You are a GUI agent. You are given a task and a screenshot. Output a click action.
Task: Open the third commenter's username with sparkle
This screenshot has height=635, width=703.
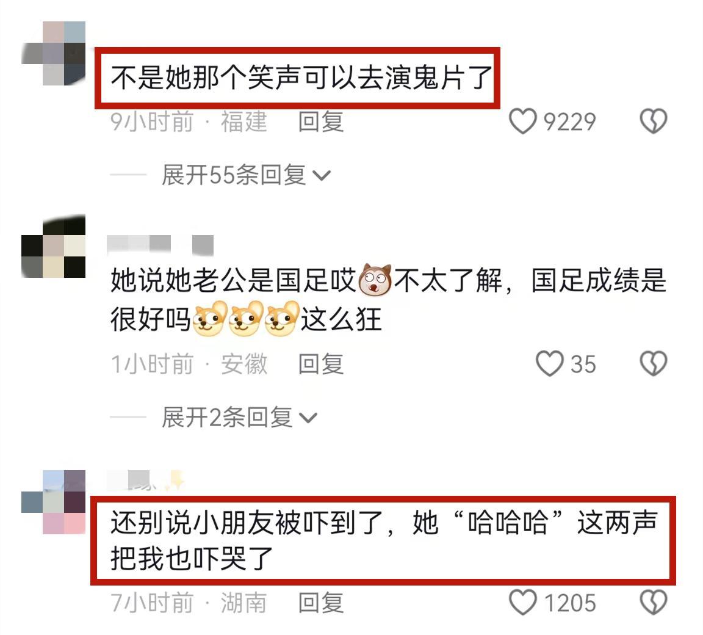145,481
